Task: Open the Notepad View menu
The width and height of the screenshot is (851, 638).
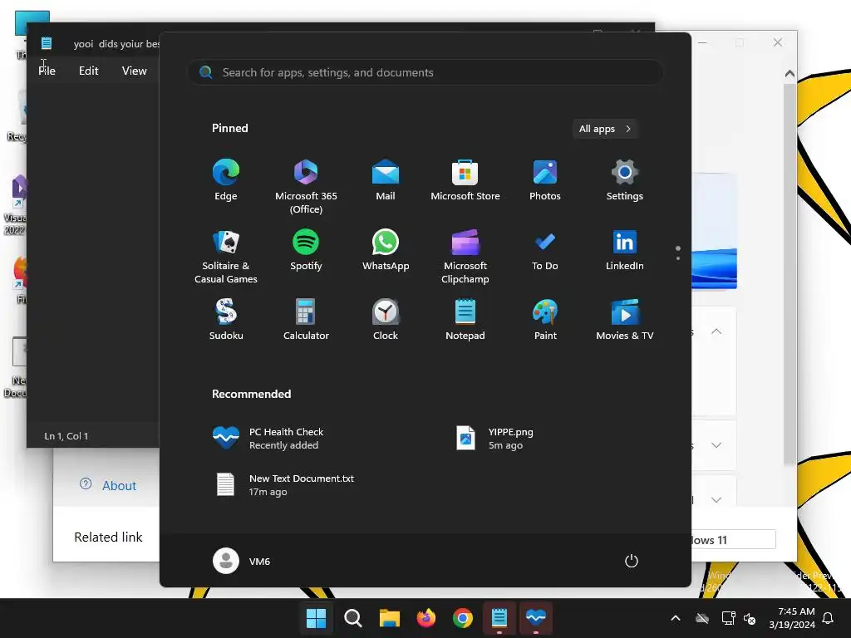Action: [134, 71]
